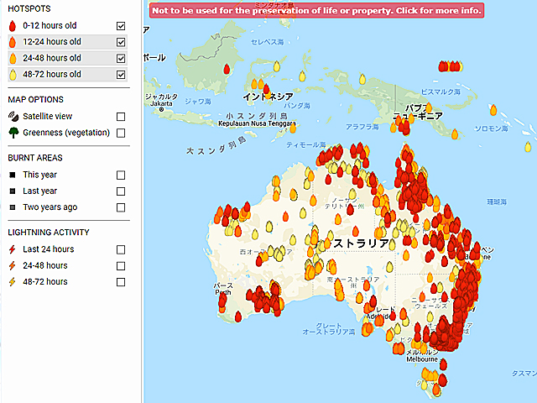Toggle the 48-72 hours old hotspots checkbox

pyautogui.click(x=122, y=74)
